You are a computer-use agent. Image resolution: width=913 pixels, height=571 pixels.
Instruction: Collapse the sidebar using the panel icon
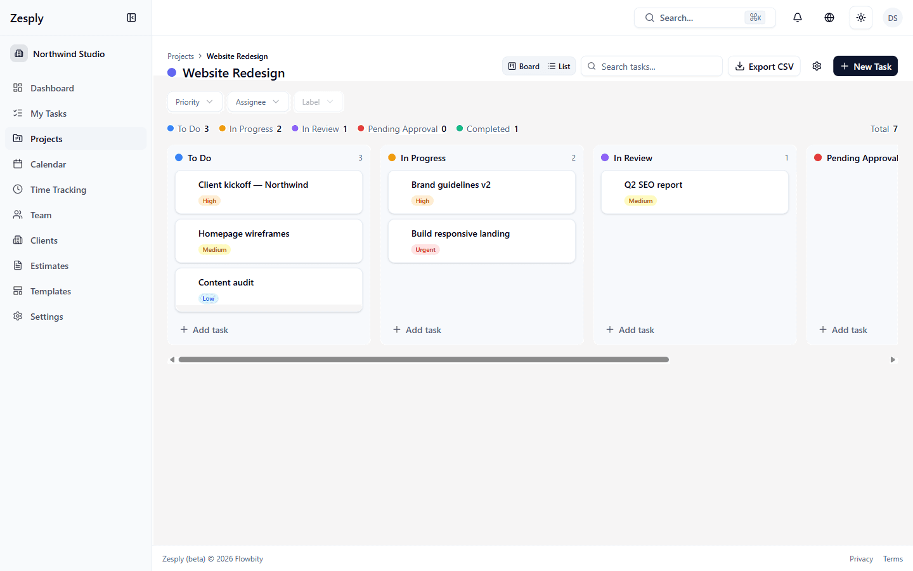131,18
